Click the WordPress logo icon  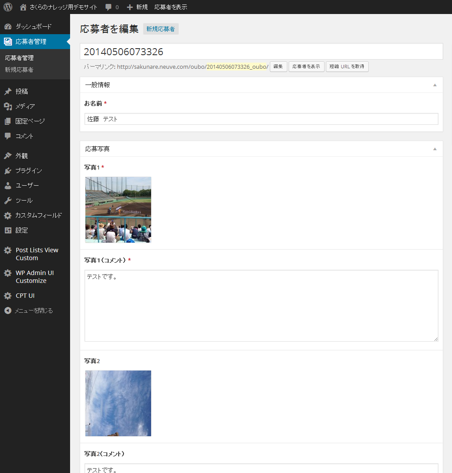point(8,7)
